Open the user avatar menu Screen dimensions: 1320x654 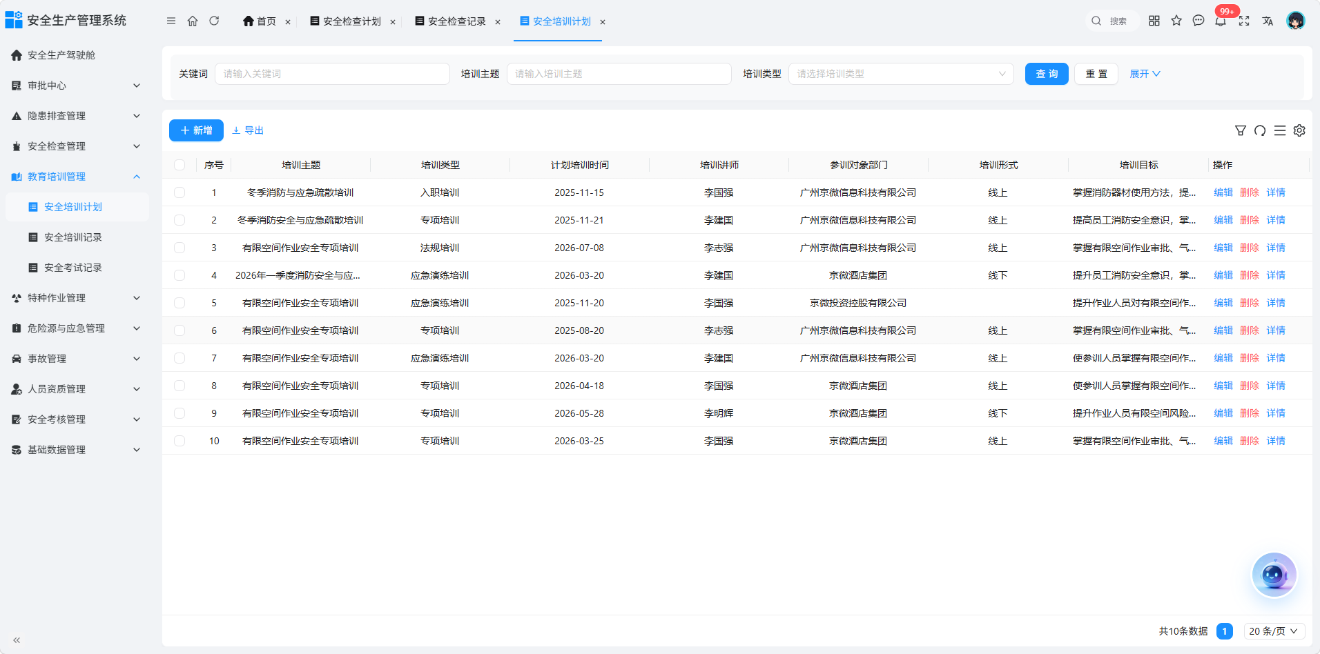pos(1296,21)
